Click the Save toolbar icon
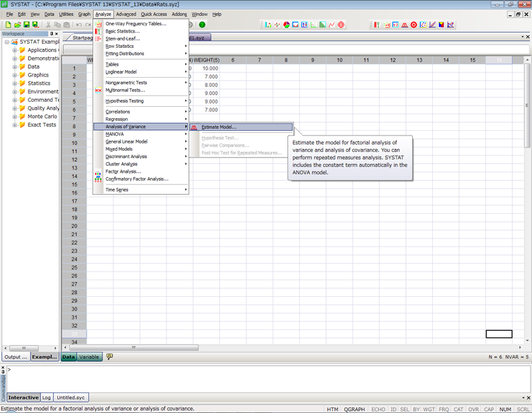532x413 pixels. [x=27, y=25]
